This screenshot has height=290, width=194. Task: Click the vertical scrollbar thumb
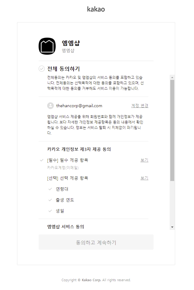tap(172, 130)
